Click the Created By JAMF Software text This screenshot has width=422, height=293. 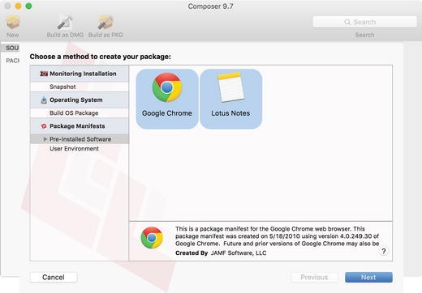(221, 253)
